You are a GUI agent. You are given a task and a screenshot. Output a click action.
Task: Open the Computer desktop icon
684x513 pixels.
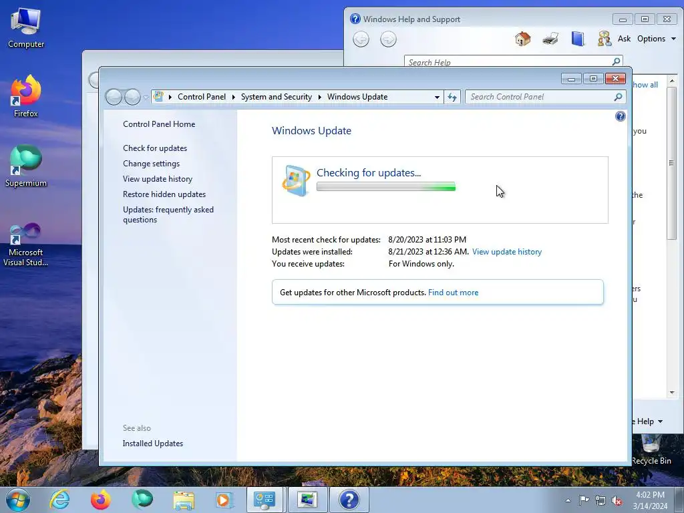pos(26,28)
